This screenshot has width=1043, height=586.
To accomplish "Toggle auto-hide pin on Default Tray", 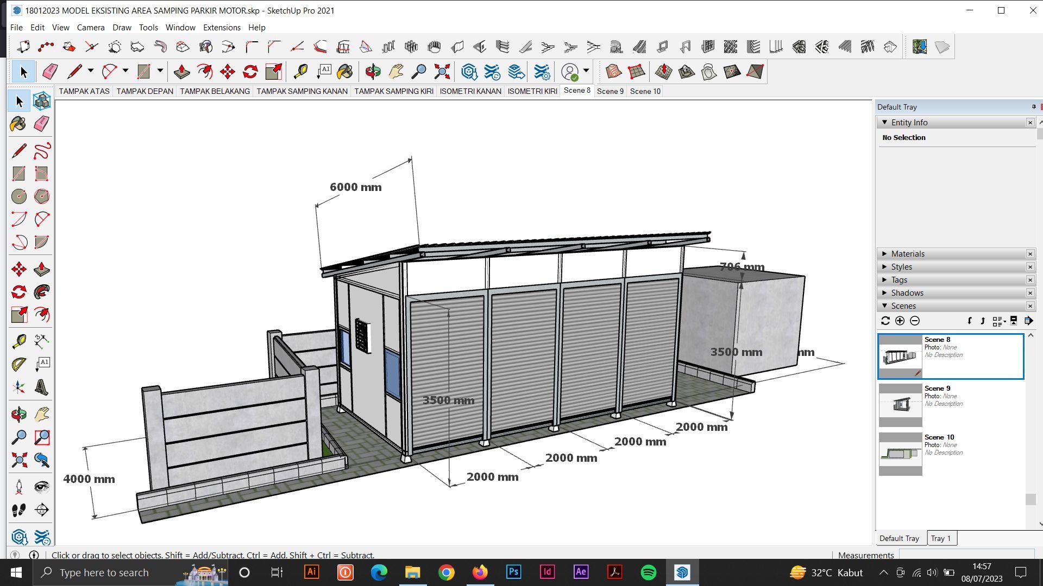I will 1033,107.
